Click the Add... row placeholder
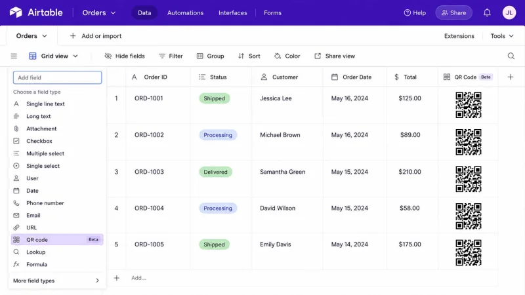 click(x=138, y=278)
